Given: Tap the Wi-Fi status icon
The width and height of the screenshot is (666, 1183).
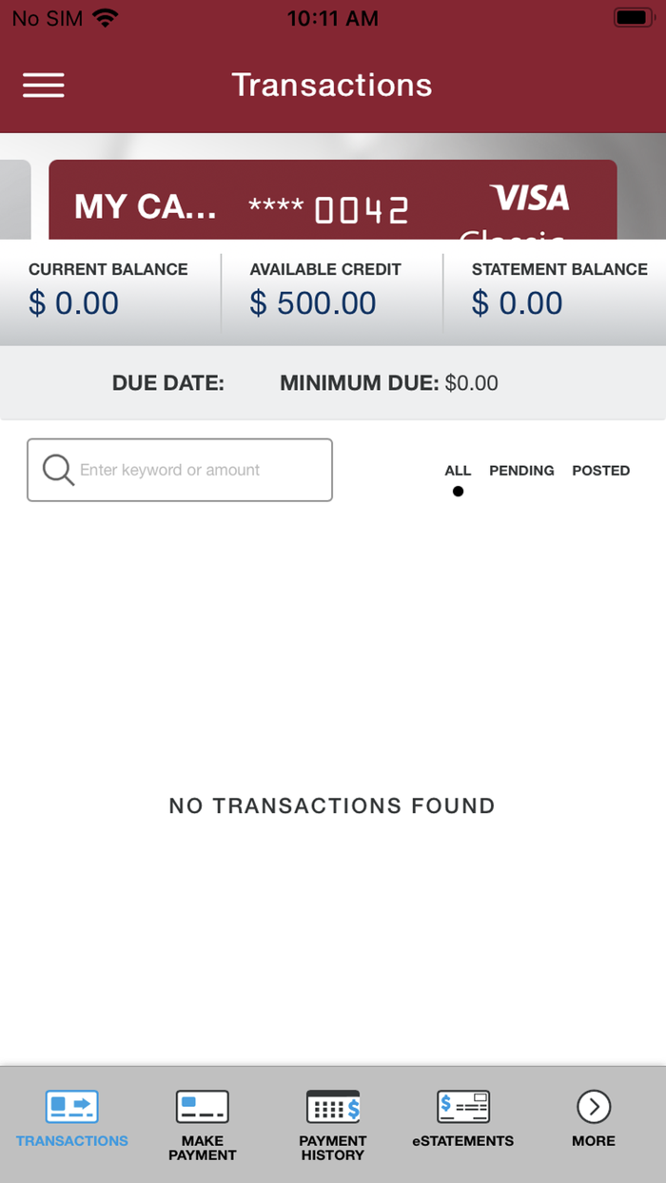Looking at the screenshot, I should [x=105, y=17].
